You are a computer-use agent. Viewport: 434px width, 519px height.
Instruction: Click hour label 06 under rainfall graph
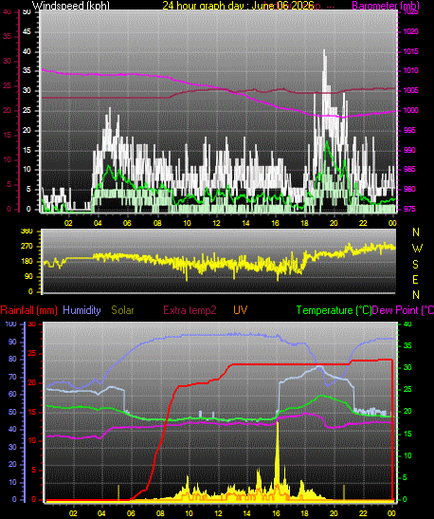[131, 513]
